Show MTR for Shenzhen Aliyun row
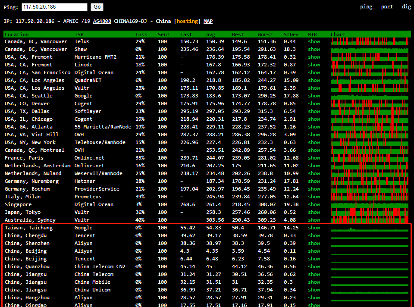414x307 pixels. 314,243
